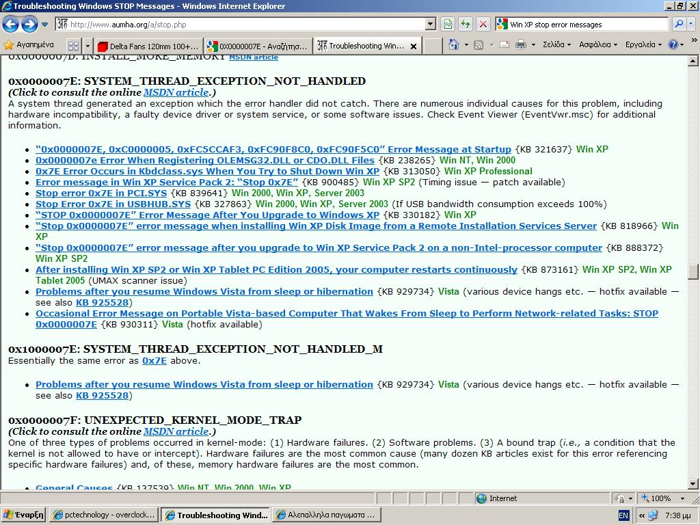Click the network tray icon
Image resolution: width=700 pixels, height=525 pixels.
click(653, 515)
